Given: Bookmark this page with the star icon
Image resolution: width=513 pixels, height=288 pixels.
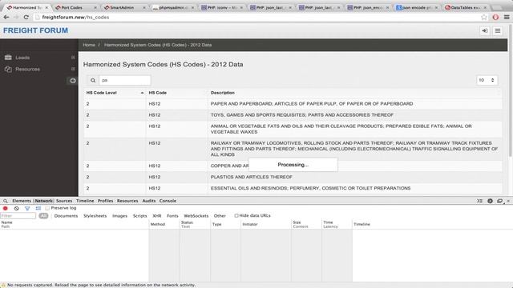Looking at the screenshot, I should (x=484, y=18).
